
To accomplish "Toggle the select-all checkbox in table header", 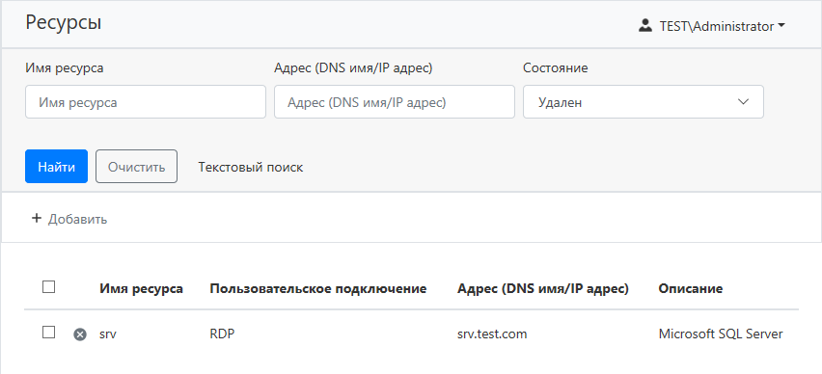I will click(49, 286).
